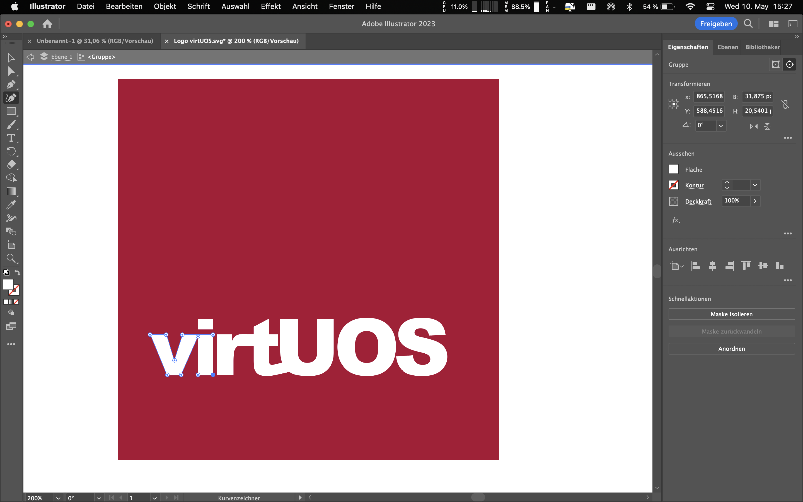
Task: Click the Home icon
Action: pyautogui.click(x=47, y=24)
